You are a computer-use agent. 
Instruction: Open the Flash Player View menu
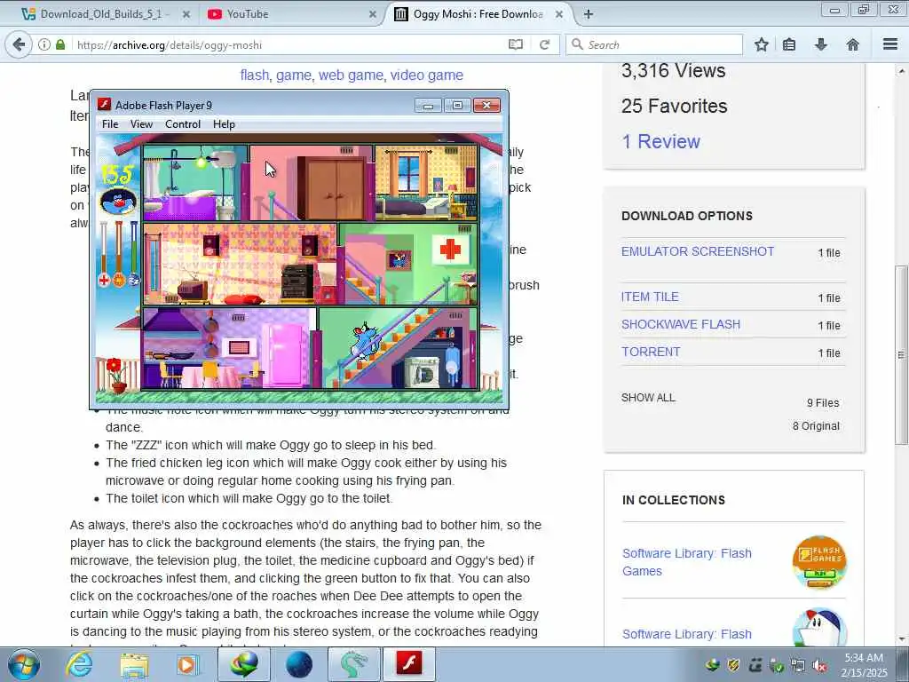point(141,124)
